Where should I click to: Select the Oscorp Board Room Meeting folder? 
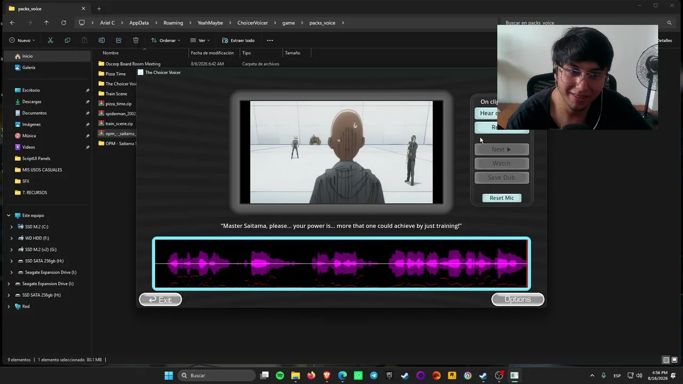click(x=132, y=64)
